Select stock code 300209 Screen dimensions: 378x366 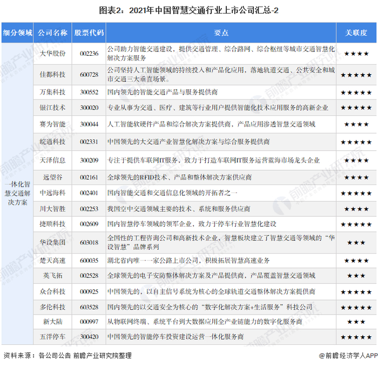click(x=89, y=161)
